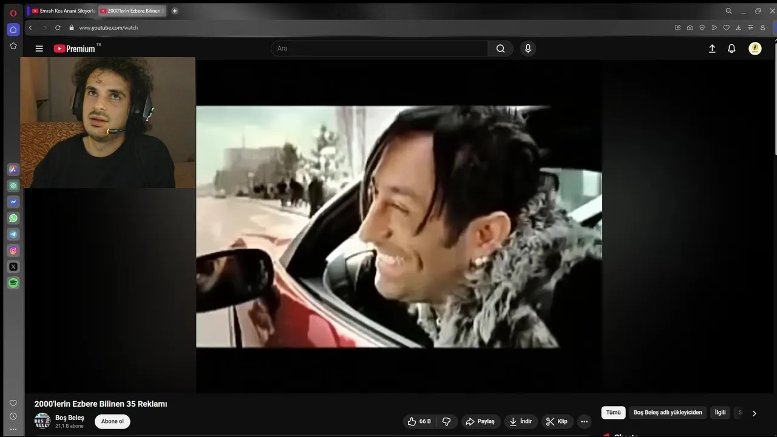Screen dimensions: 777x437
Task: Go to YouTube Premium home logo
Action: [x=75, y=49]
